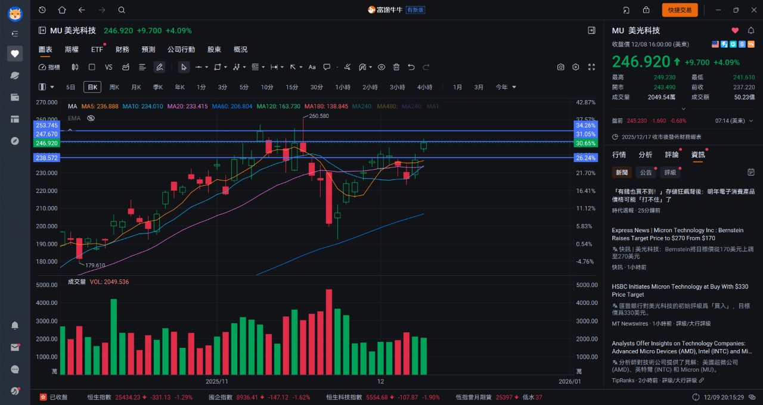
Task: Open the planet markets icon in sidebar
Action: coord(15,76)
